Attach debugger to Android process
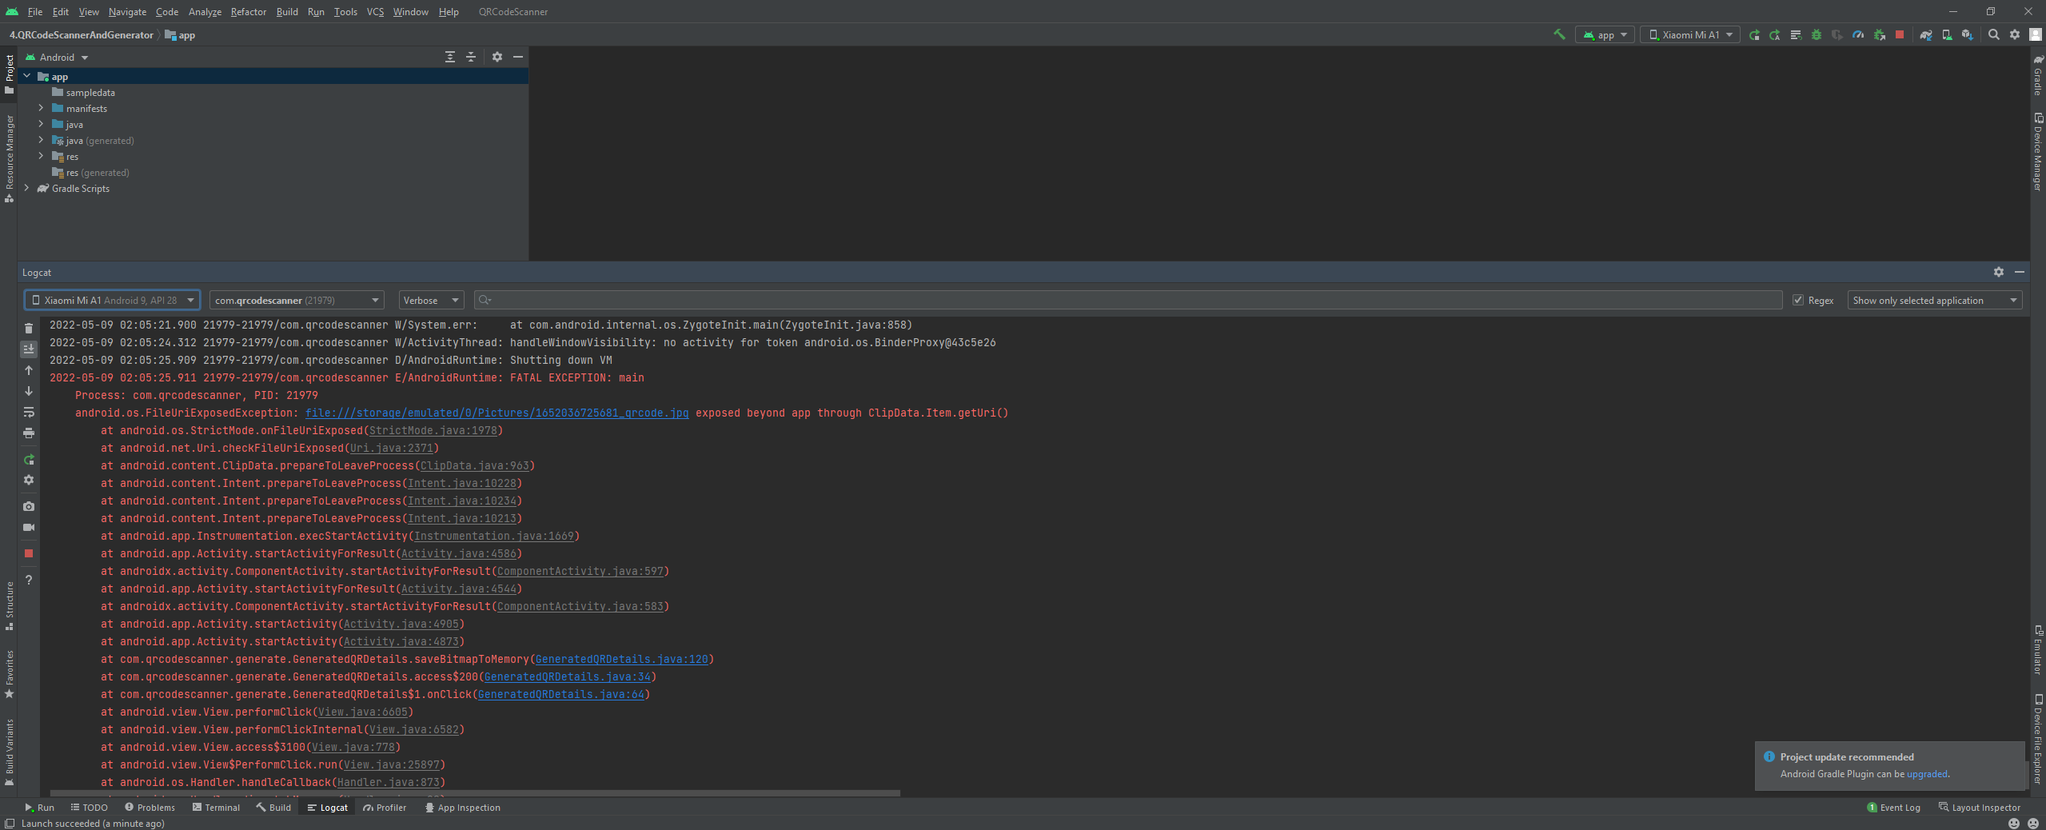This screenshot has height=830, width=2046. click(1879, 34)
